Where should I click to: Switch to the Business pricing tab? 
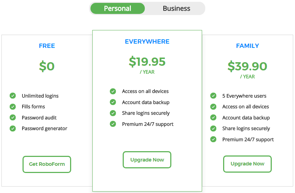[176, 9]
